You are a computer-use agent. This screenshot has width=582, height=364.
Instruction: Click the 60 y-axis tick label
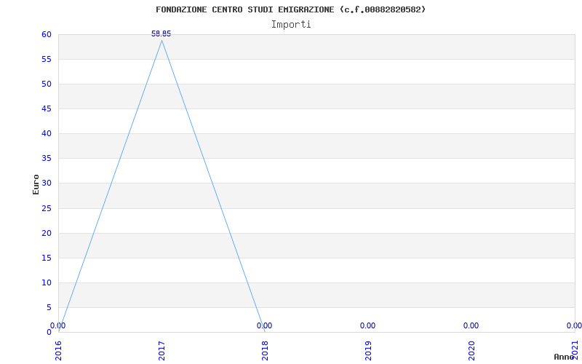[47, 34]
